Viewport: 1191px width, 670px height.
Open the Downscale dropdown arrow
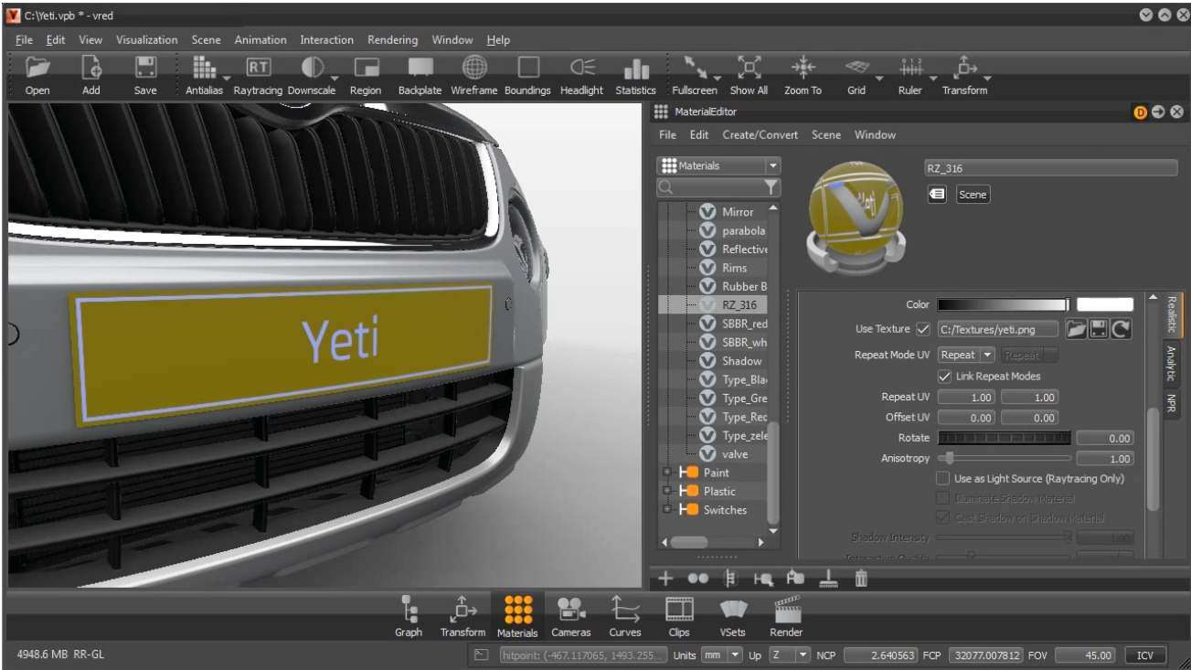coord(335,79)
